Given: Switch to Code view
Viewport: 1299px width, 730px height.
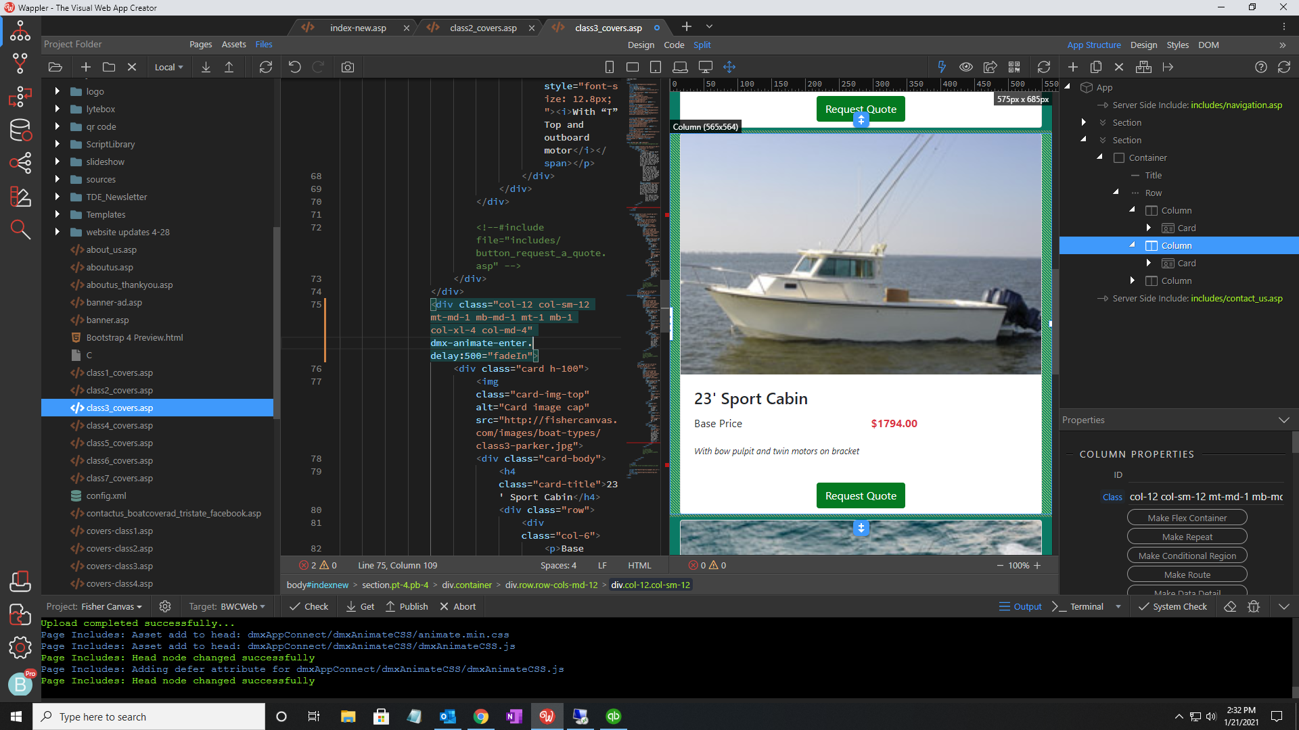Looking at the screenshot, I should [674, 45].
